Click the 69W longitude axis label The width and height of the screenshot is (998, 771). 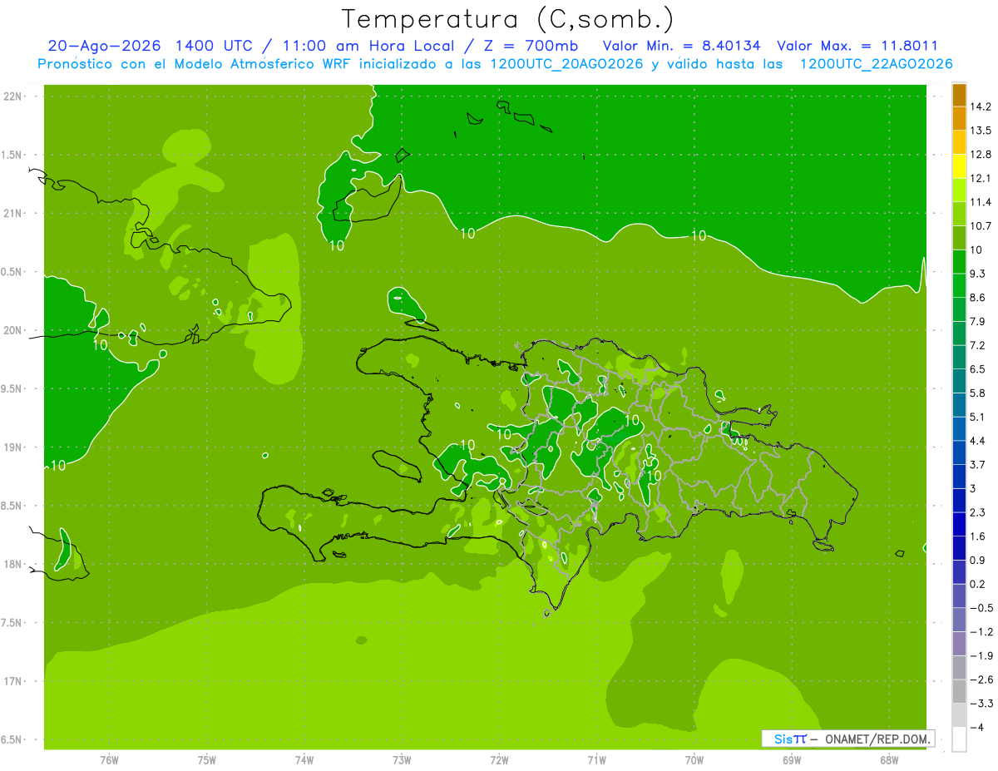792,759
